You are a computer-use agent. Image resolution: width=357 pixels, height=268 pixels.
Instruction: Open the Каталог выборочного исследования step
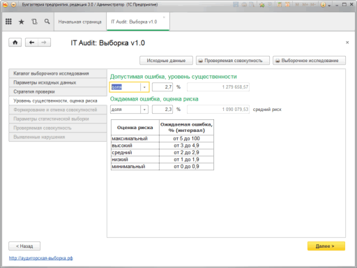(58, 73)
